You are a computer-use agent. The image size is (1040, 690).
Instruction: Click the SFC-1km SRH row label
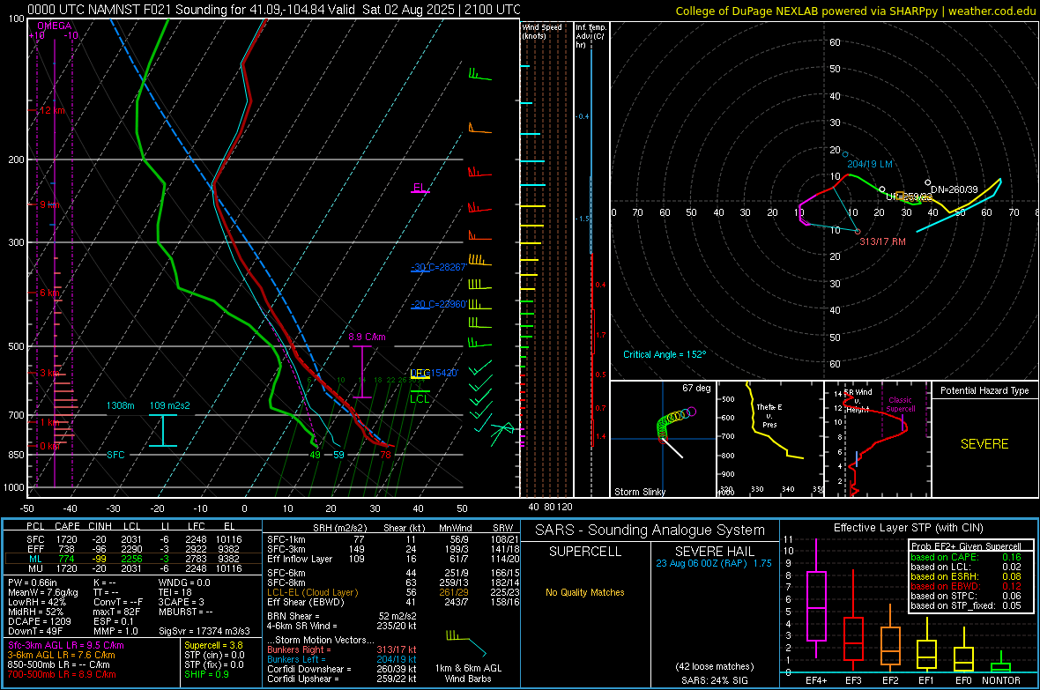tap(286, 539)
